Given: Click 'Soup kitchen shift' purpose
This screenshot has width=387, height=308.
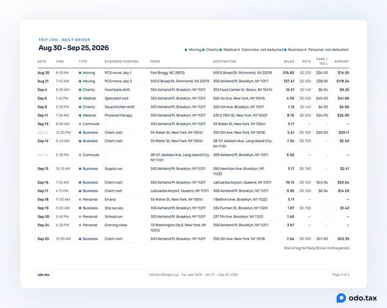Looking at the screenshot, I should (119, 107).
